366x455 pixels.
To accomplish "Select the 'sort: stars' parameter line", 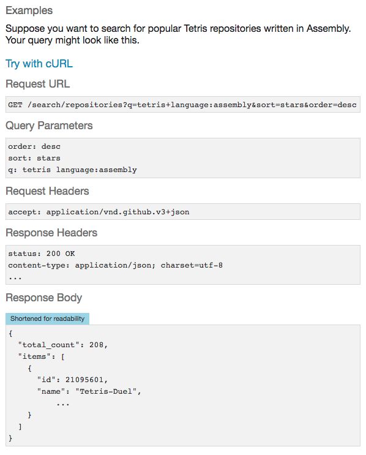I will click(x=34, y=158).
